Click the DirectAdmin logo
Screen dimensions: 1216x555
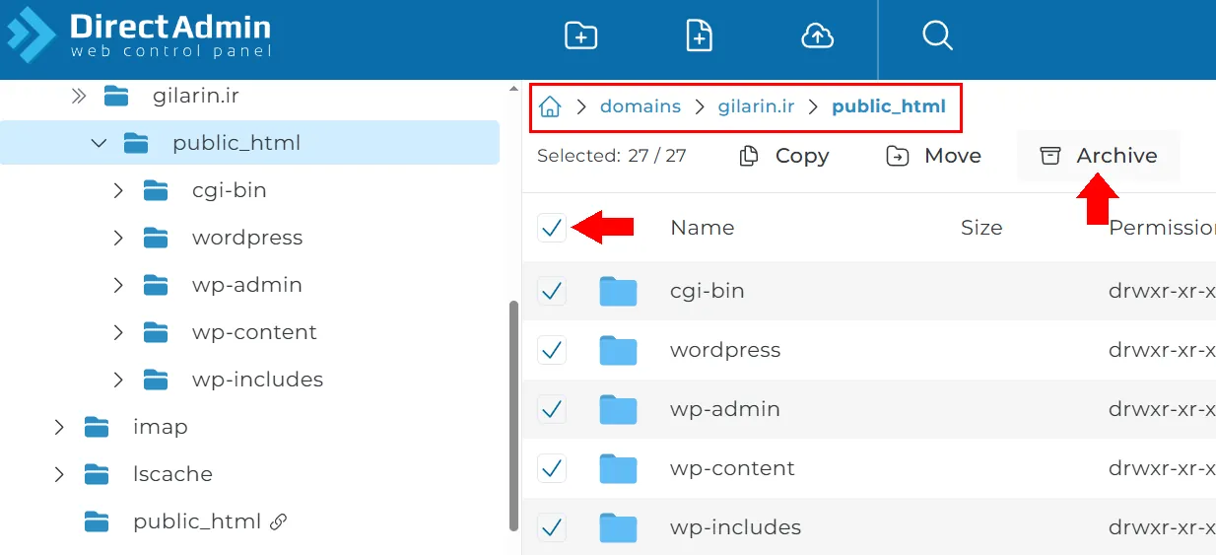139,35
